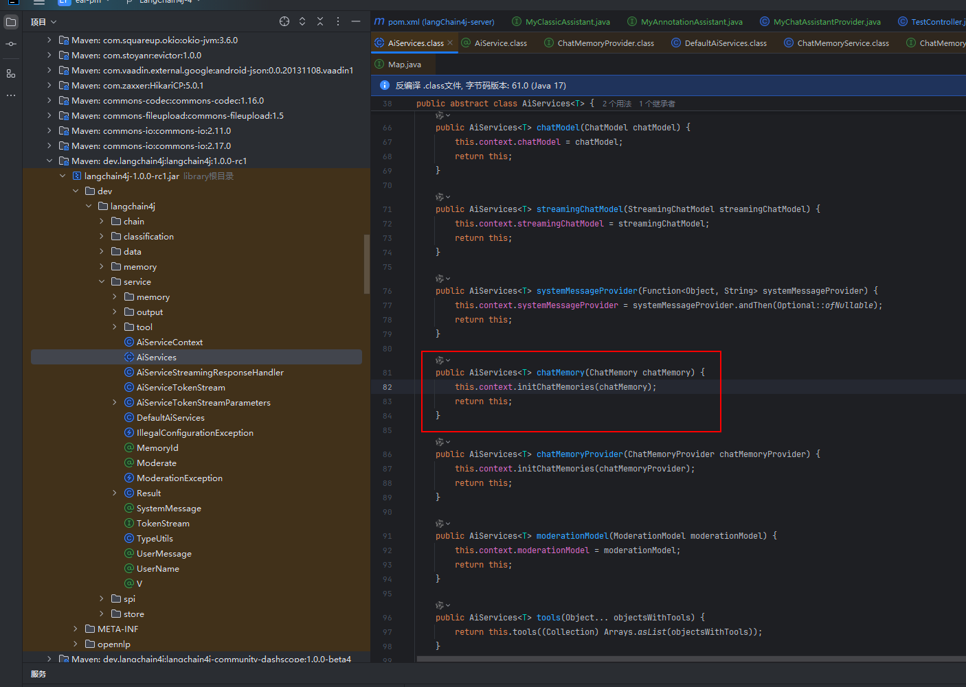Image resolution: width=966 pixels, height=687 pixels.
Task: Expand the output folder
Action: (x=114, y=312)
